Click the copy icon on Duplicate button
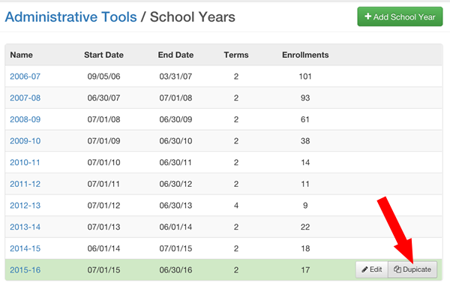450x286 pixels. coord(397,269)
